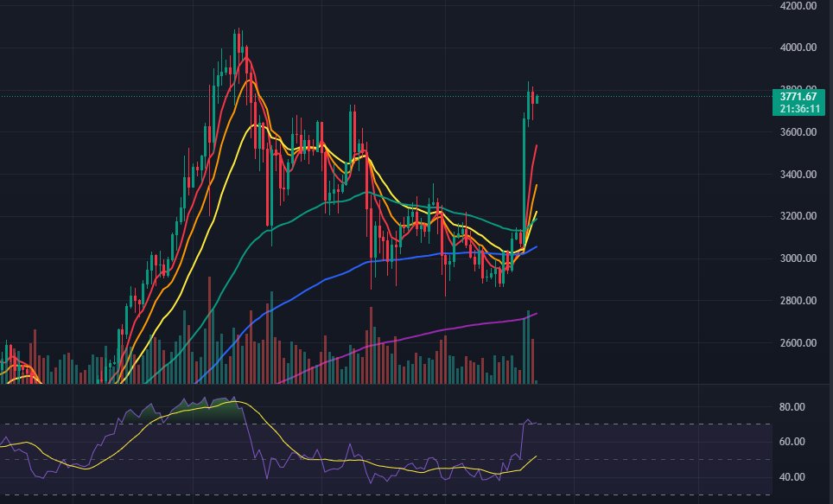
Task: Click the 4200.00 price axis label
Action: [798, 6]
